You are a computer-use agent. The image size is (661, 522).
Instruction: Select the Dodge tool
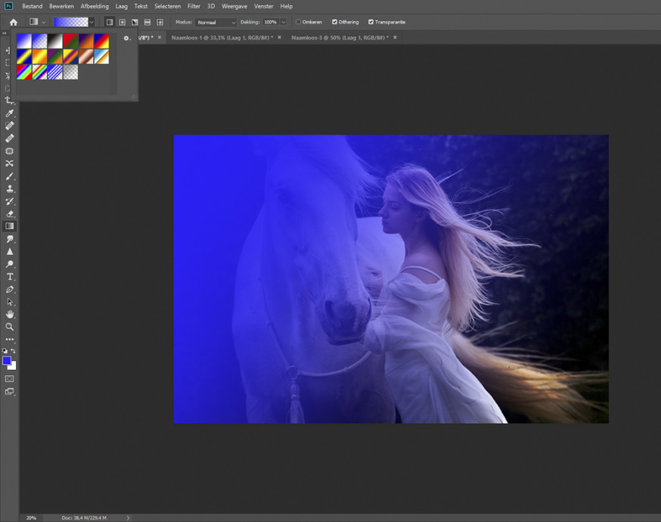coord(9,264)
